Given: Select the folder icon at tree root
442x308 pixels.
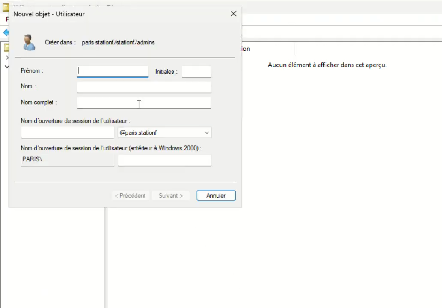Looking at the screenshot, I should 6,48.
